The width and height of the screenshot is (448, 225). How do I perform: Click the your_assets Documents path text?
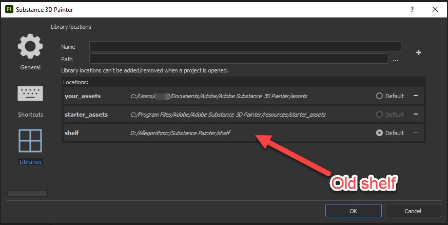point(219,96)
